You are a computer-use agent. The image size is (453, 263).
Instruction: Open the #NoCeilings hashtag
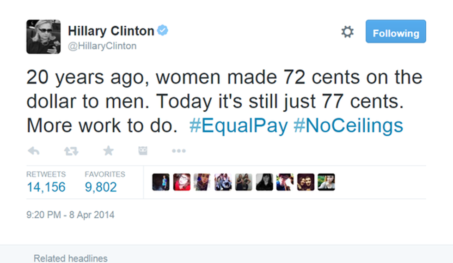tap(348, 126)
